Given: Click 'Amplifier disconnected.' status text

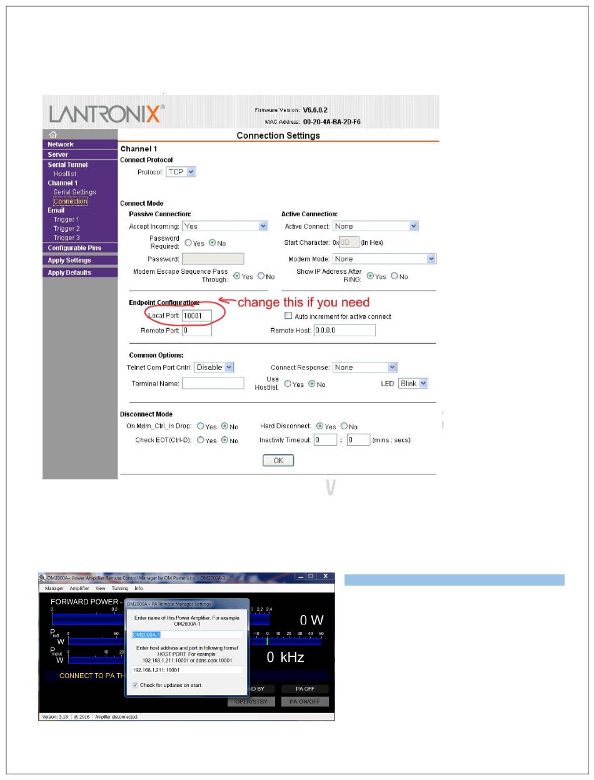Looking at the screenshot, I should pyautogui.click(x=116, y=717).
